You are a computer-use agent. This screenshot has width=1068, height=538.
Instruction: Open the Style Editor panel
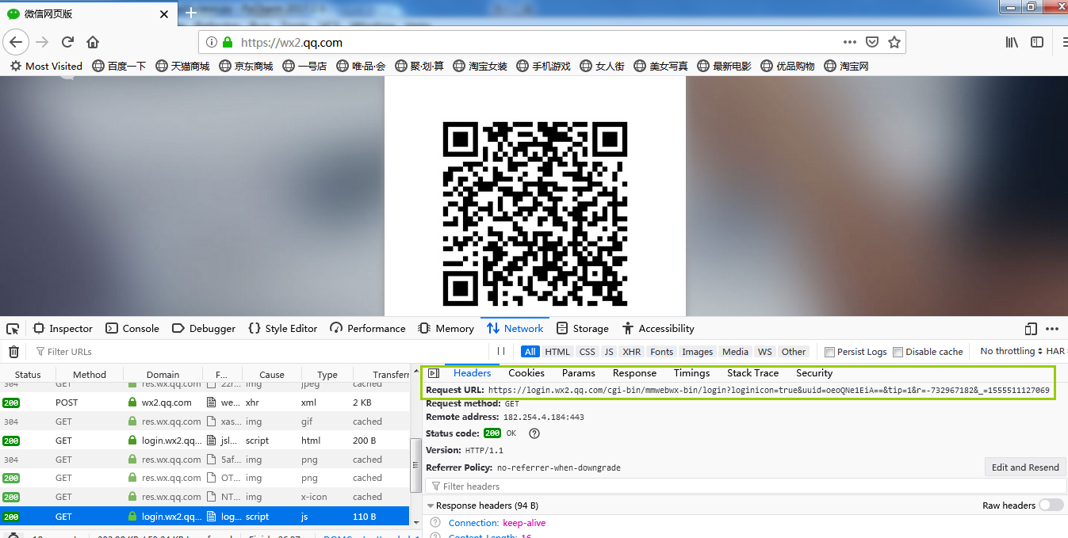tap(283, 329)
